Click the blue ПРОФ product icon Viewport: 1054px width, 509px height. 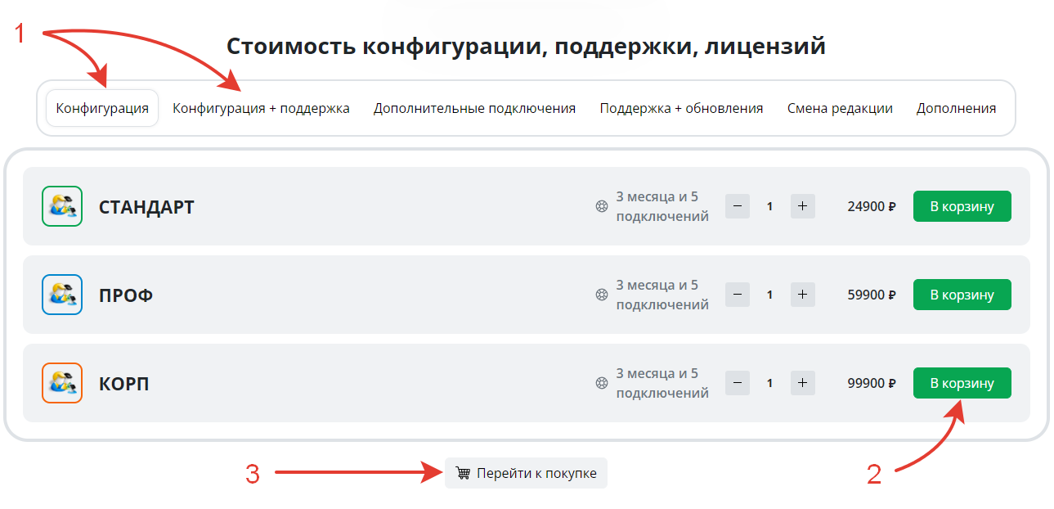coord(61,295)
